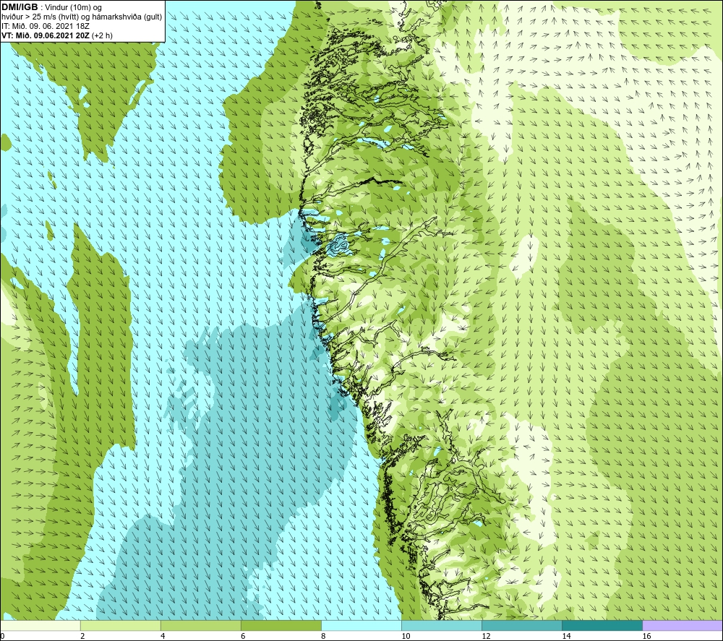The height and width of the screenshot is (641, 723).
Task: Click the 8–10 m/s light cyan swatch
Action: 361,625
